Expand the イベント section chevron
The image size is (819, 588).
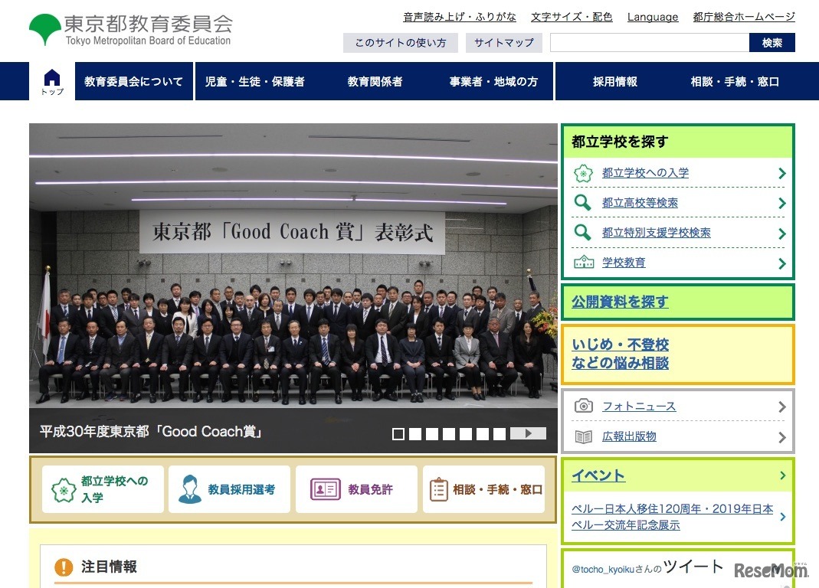coord(782,475)
